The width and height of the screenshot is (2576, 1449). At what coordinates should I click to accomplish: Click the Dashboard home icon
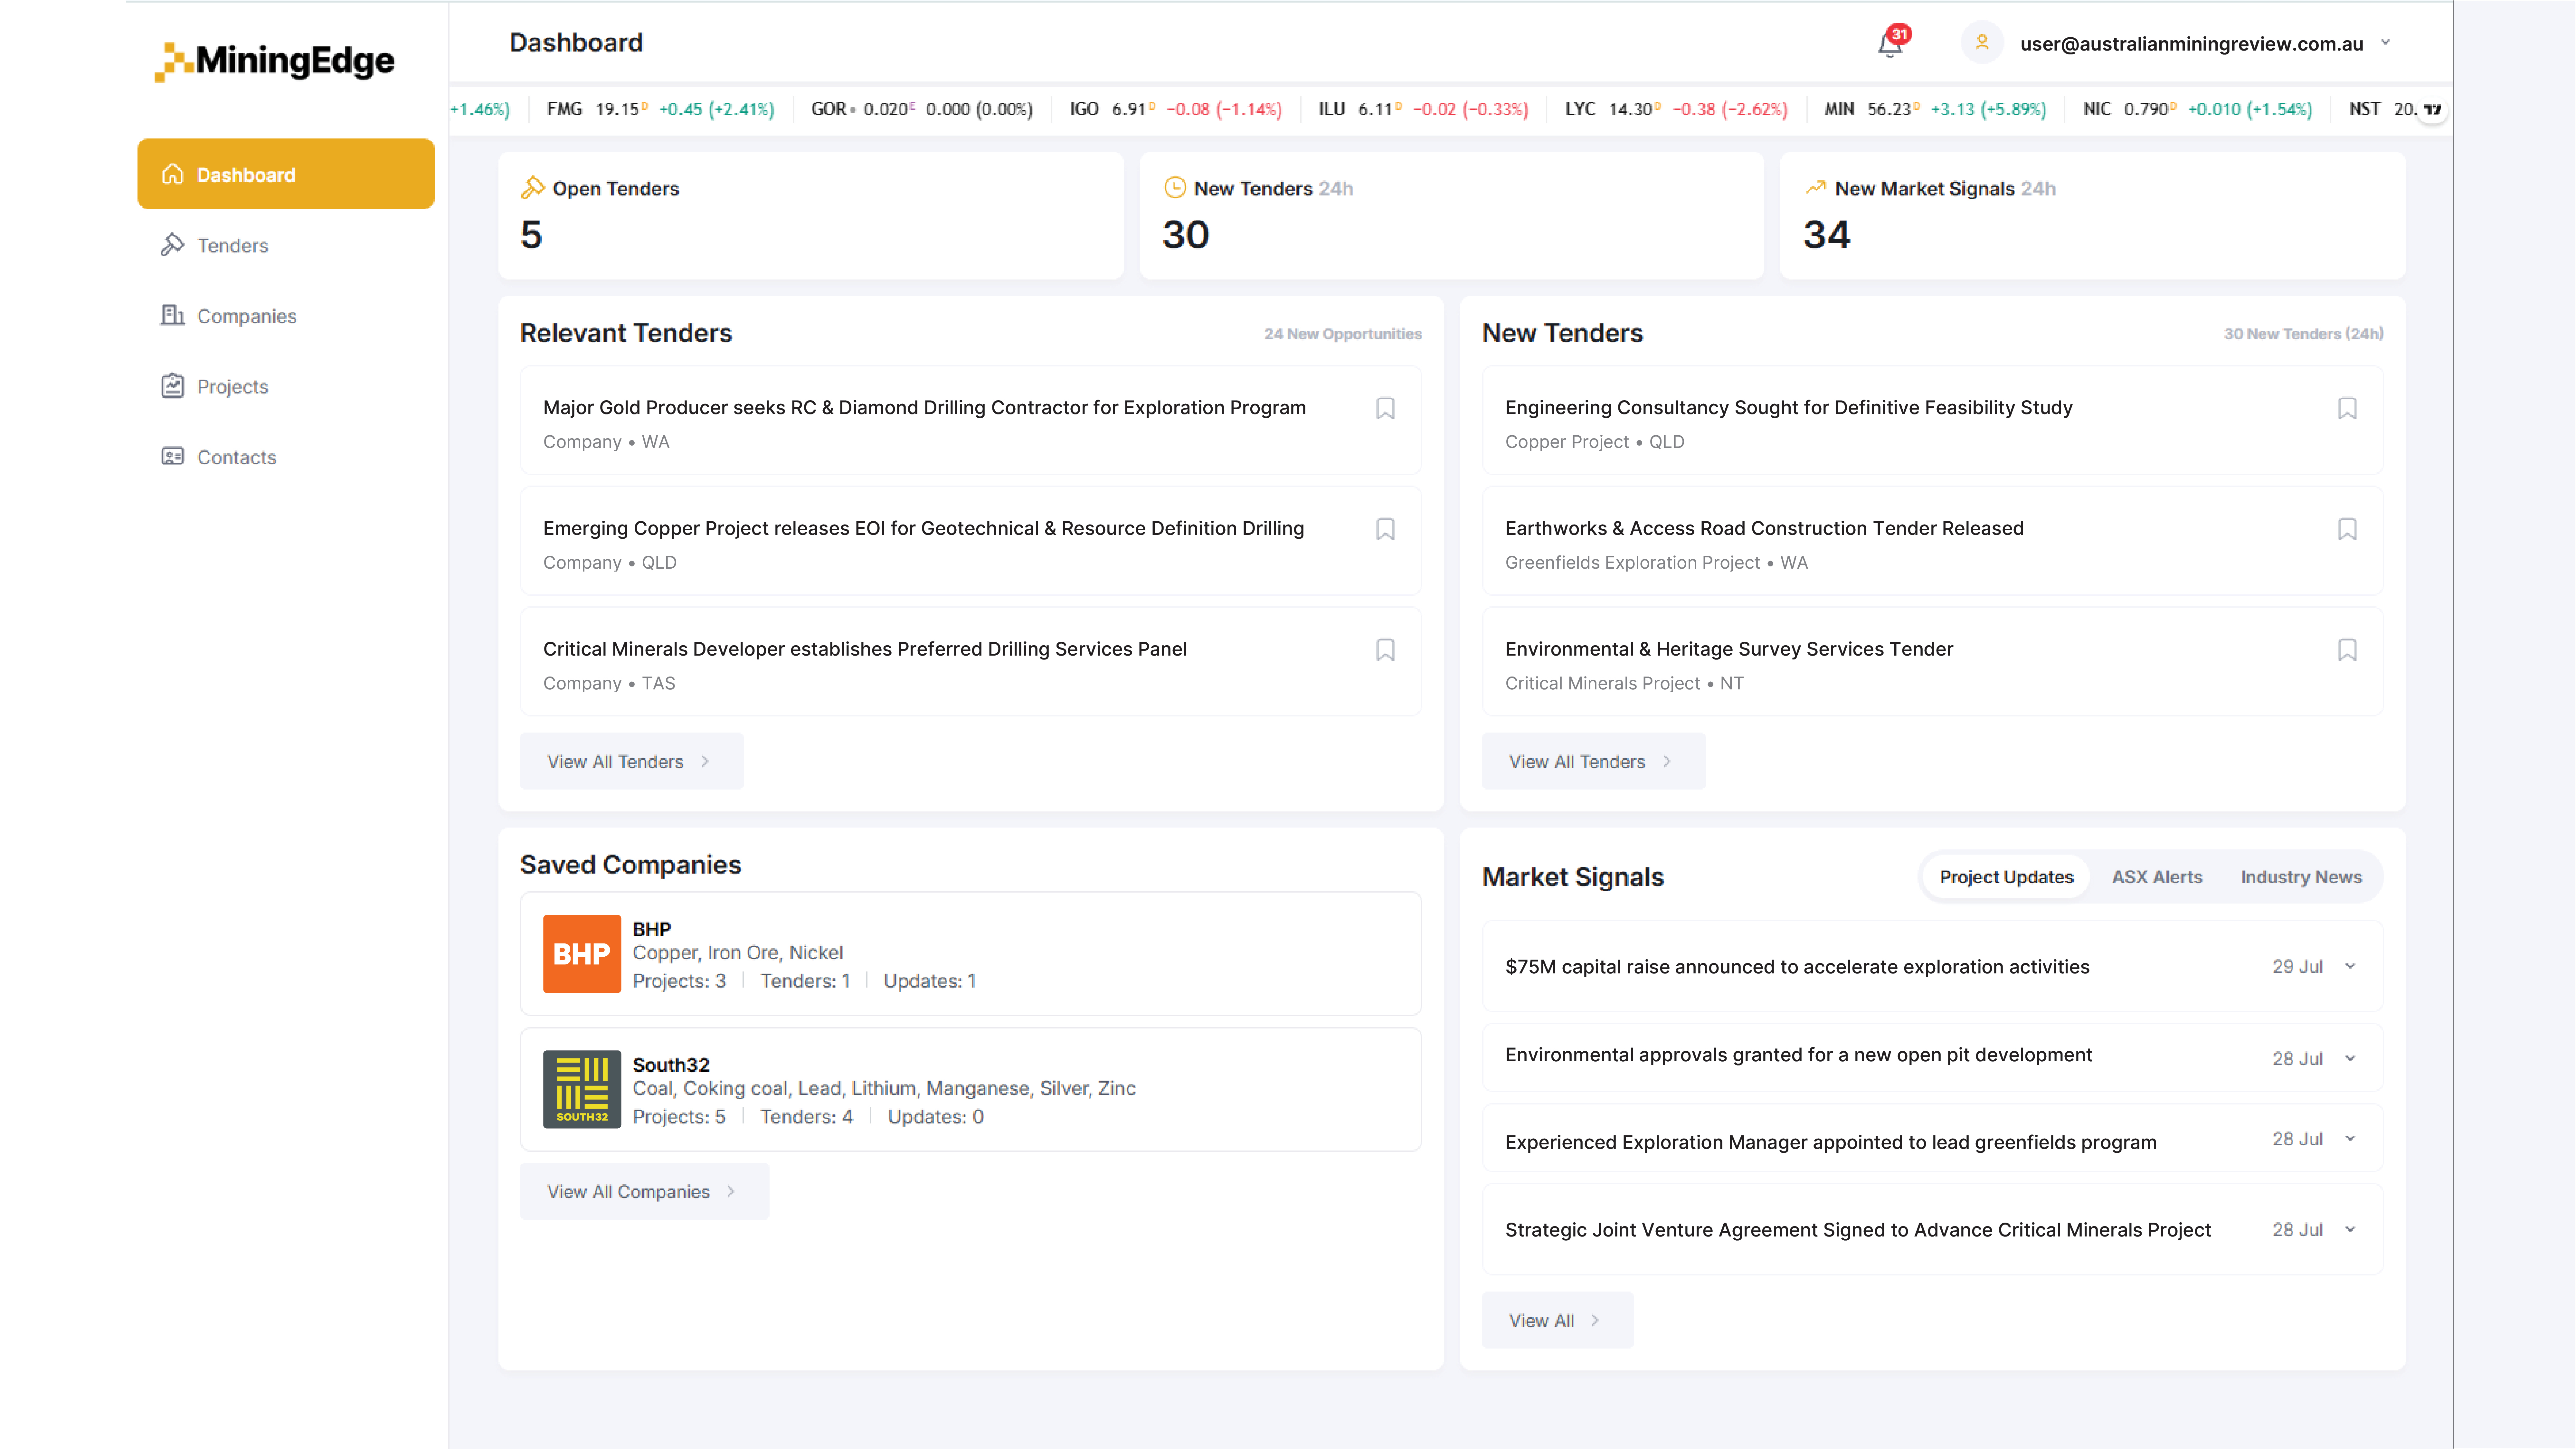tap(173, 174)
